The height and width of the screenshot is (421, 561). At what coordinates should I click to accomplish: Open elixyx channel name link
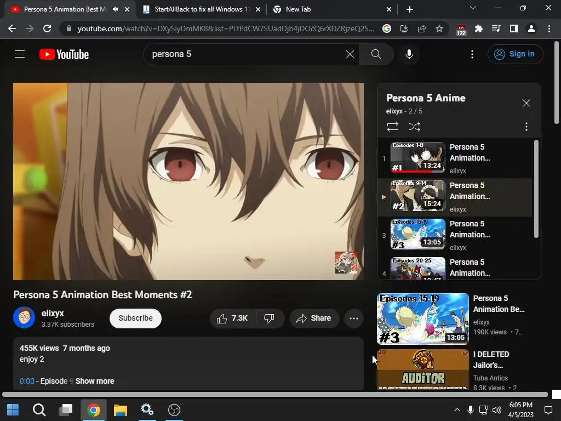[53, 313]
